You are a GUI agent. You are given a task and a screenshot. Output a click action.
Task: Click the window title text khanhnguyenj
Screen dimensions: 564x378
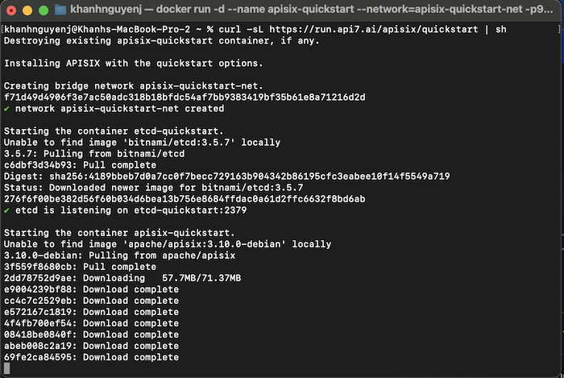click(106, 10)
